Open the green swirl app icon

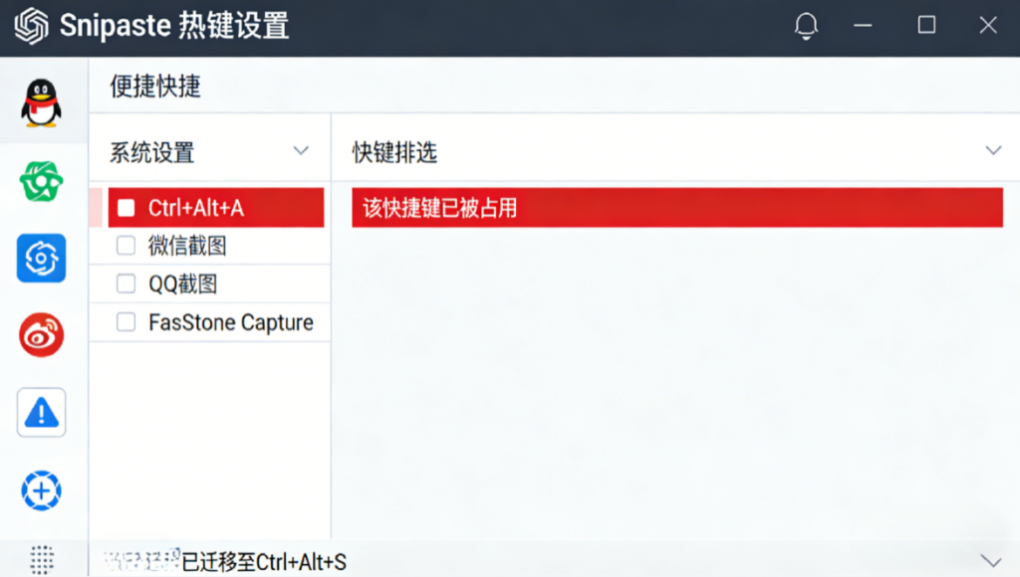tap(42, 181)
